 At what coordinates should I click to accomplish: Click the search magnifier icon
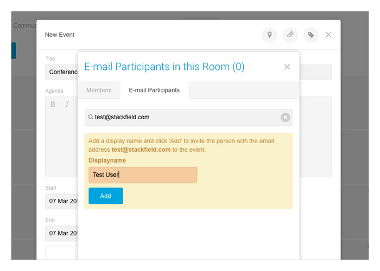pos(91,117)
